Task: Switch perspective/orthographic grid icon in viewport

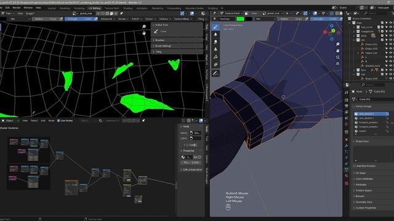Action: pos(338,64)
